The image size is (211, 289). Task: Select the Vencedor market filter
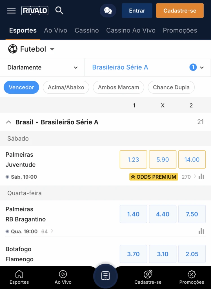pos(21,87)
